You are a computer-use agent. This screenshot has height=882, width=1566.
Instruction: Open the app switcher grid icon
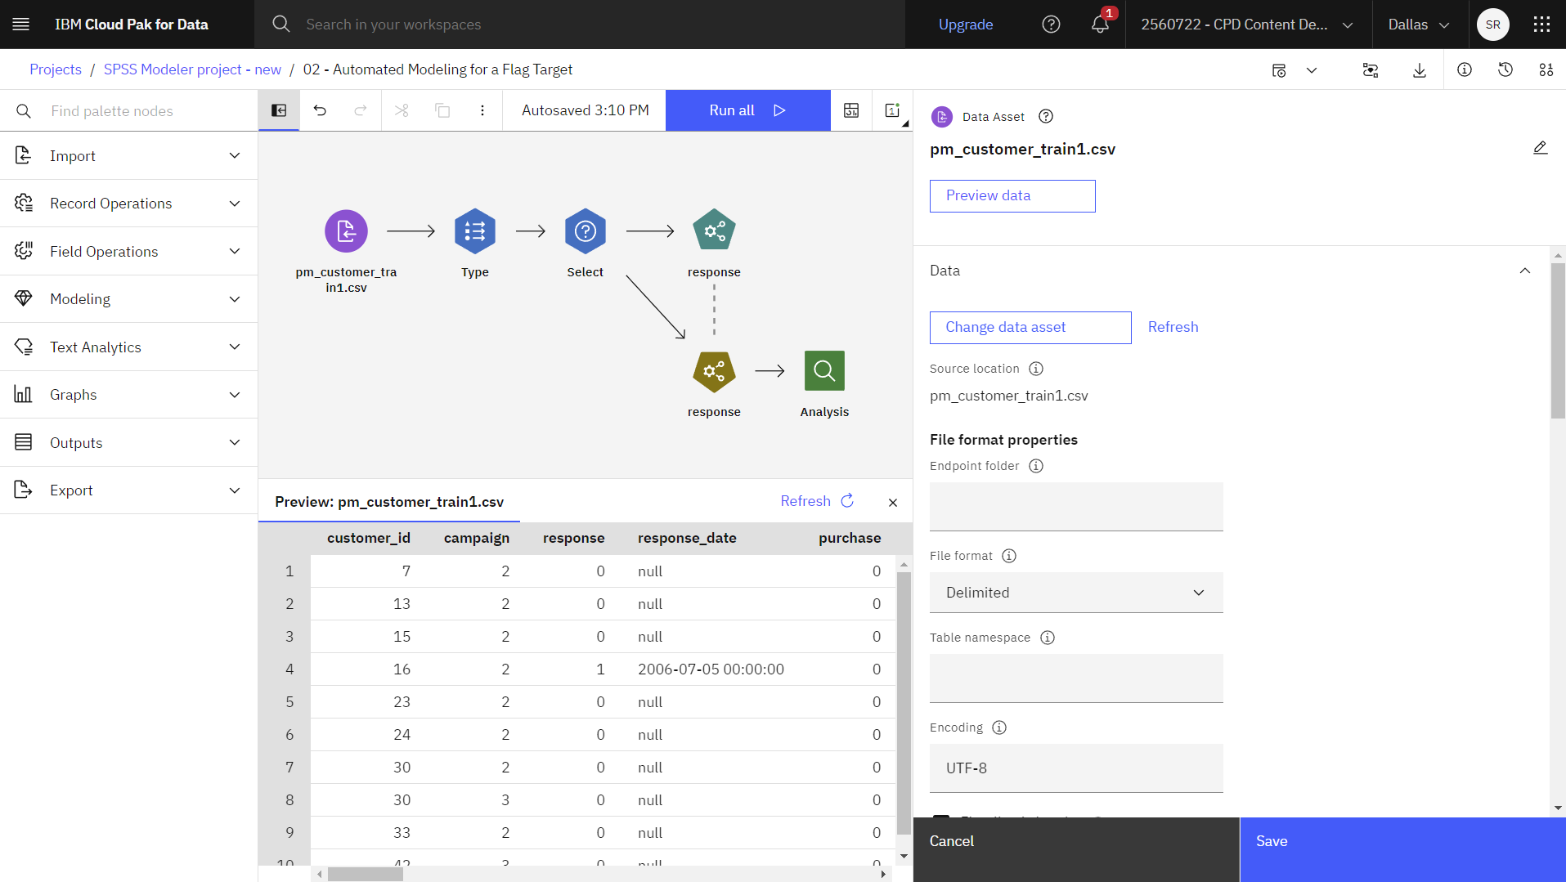pyautogui.click(x=1541, y=25)
